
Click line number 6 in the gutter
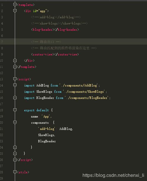tap(2, 36)
